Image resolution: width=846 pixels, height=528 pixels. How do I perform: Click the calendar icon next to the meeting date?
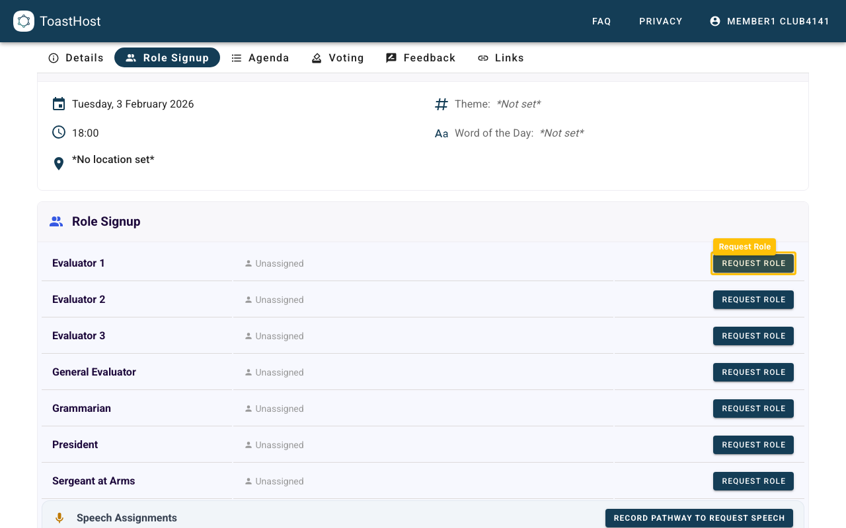(x=58, y=104)
